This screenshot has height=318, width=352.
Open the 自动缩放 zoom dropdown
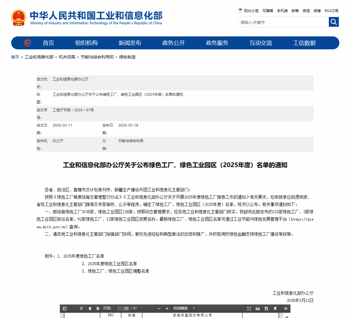click(x=184, y=308)
